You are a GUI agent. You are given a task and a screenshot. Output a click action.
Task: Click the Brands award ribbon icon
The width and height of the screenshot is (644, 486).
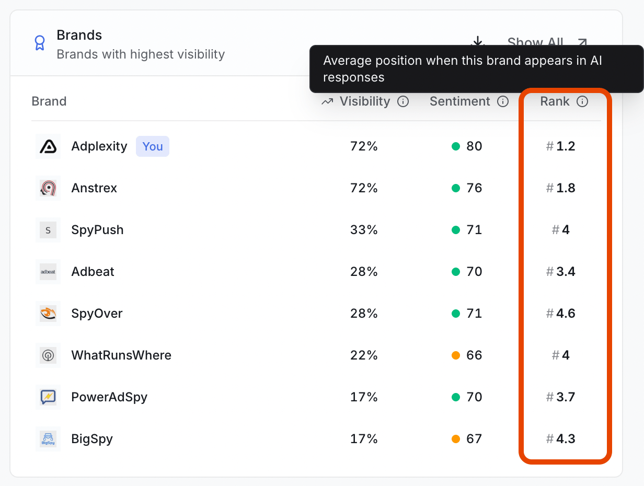tap(39, 43)
